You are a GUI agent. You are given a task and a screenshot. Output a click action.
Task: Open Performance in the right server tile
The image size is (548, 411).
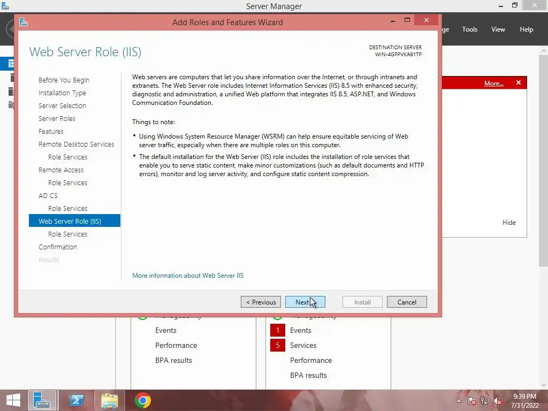pyautogui.click(x=311, y=360)
